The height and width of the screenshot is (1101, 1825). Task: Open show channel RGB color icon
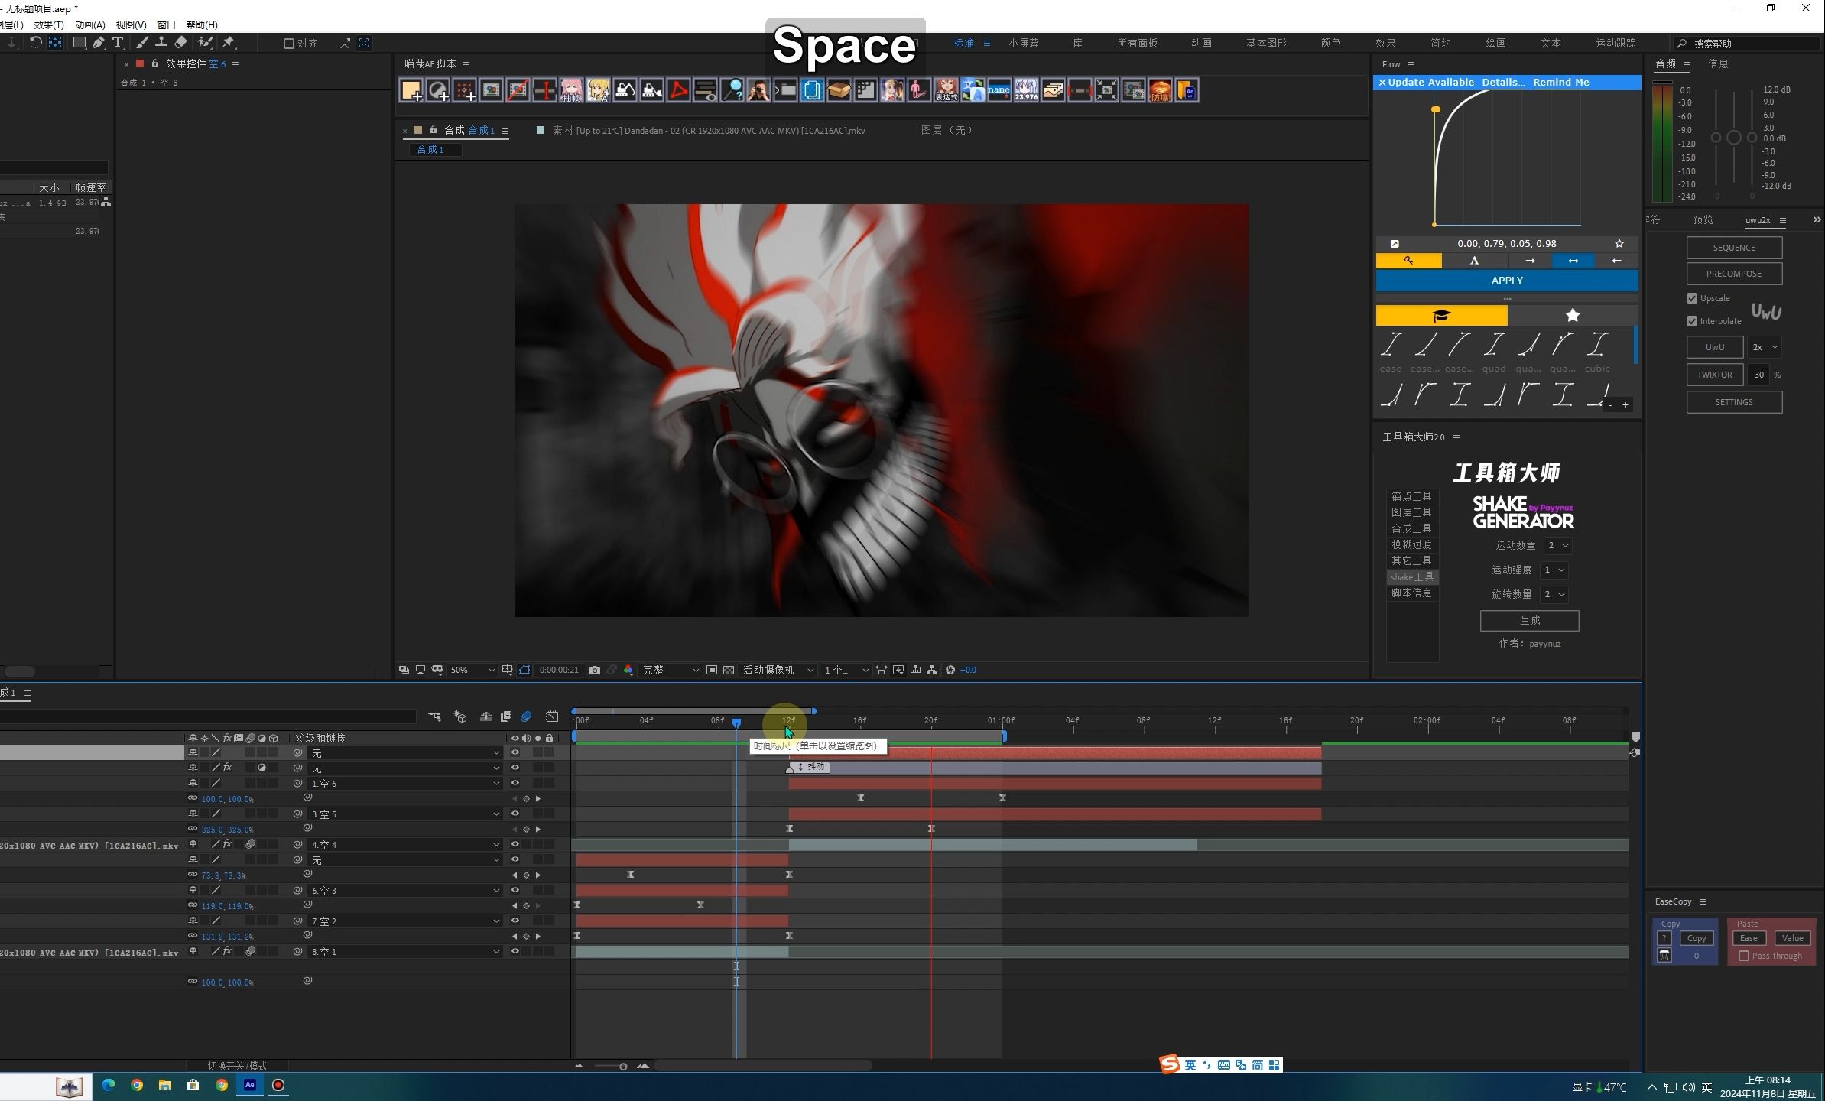pyautogui.click(x=628, y=670)
